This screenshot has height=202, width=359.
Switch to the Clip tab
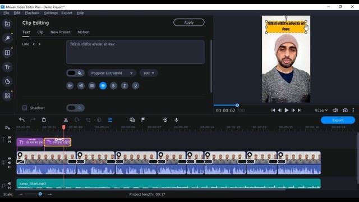pyautogui.click(x=40, y=32)
